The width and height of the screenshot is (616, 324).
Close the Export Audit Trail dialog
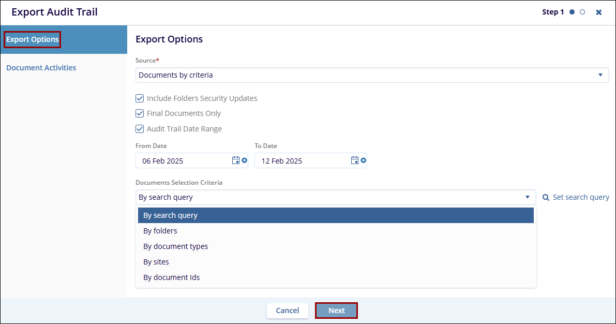tap(598, 12)
